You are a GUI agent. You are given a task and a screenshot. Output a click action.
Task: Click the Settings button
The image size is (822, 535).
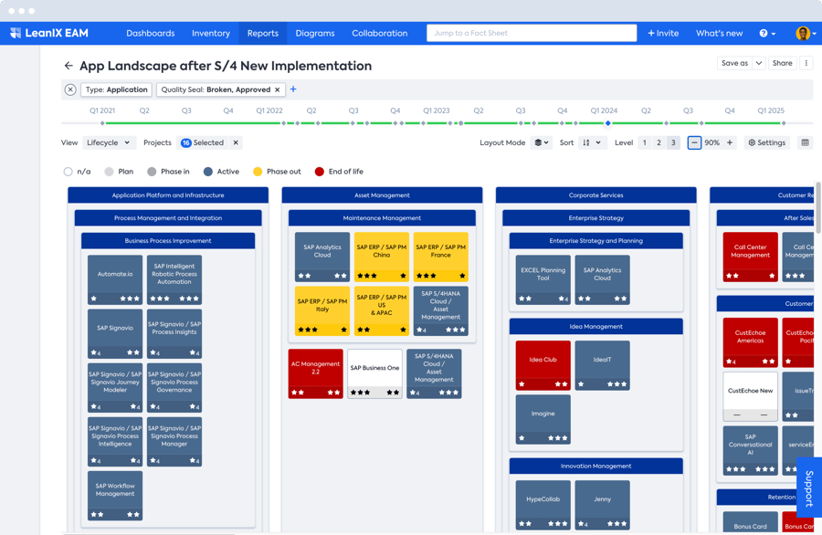[x=766, y=142]
